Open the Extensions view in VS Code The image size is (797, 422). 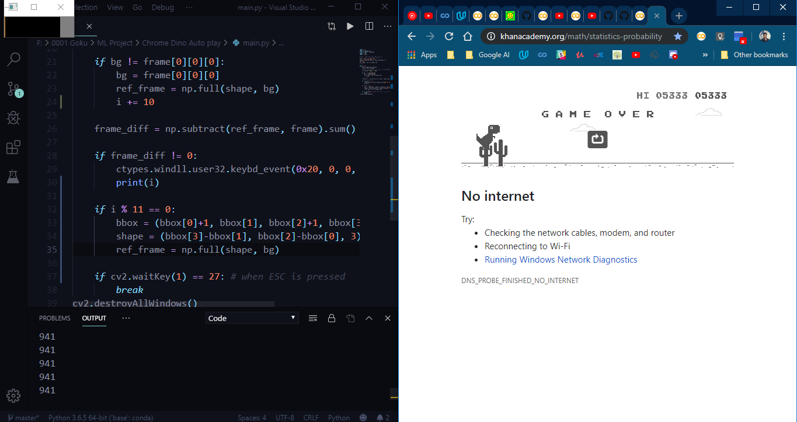tap(13, 147)
